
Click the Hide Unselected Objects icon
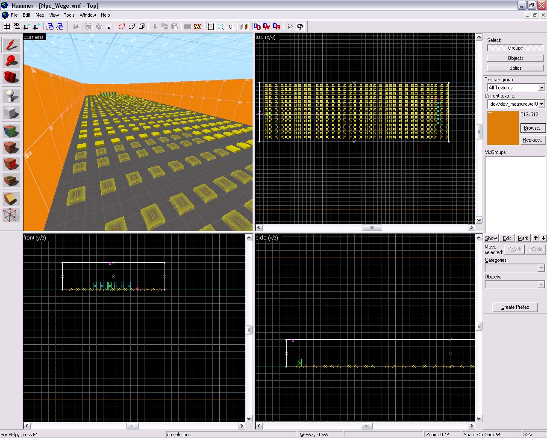coord(132,27)
